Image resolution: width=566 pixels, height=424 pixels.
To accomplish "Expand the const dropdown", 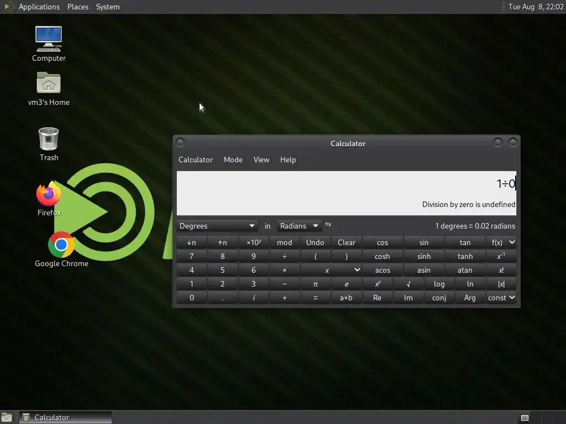I will tap(501, 298).
